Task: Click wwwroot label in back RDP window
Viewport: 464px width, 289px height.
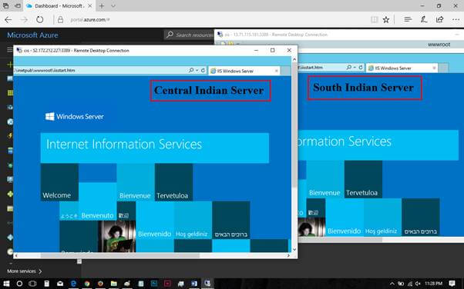Action: [x=439, y=45]
